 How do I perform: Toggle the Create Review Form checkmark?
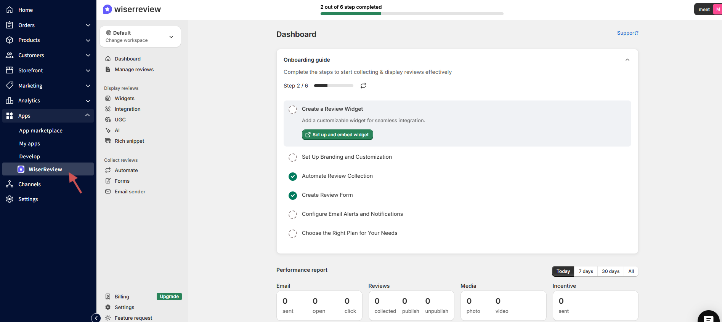[x=293, y=195]
